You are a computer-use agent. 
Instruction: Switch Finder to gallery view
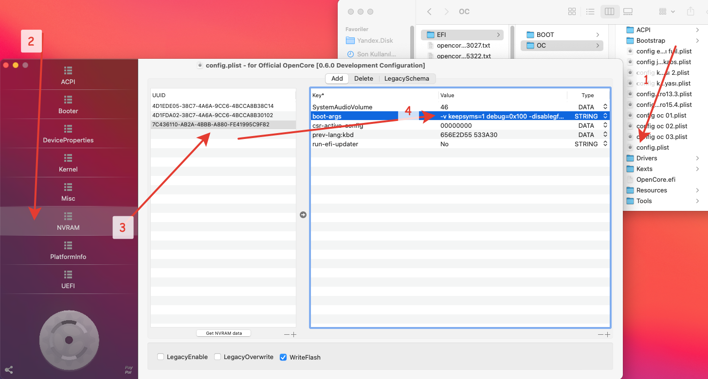(628, 12)
